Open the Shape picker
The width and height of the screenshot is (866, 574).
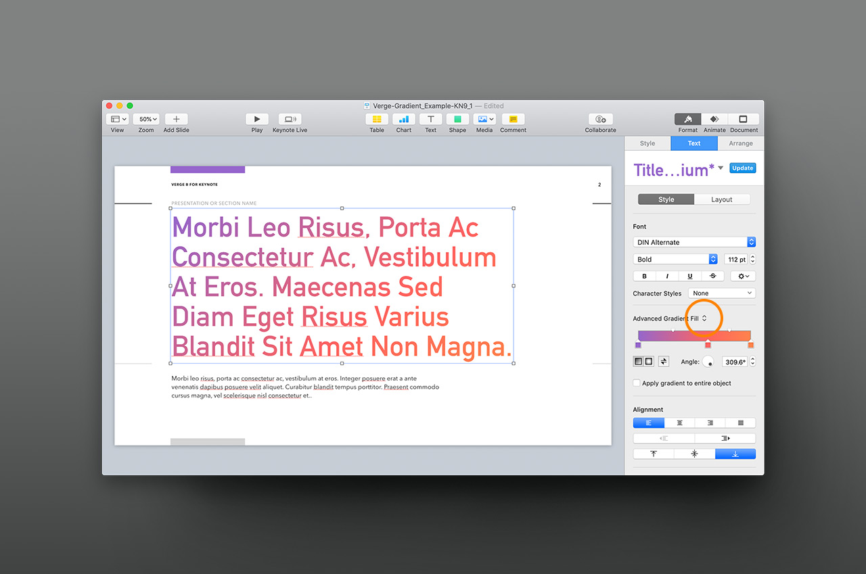pyautogui.click(x=457, y=119)
